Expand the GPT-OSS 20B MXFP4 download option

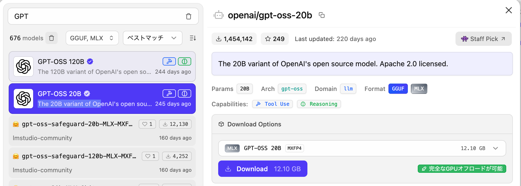pos(495,148)
